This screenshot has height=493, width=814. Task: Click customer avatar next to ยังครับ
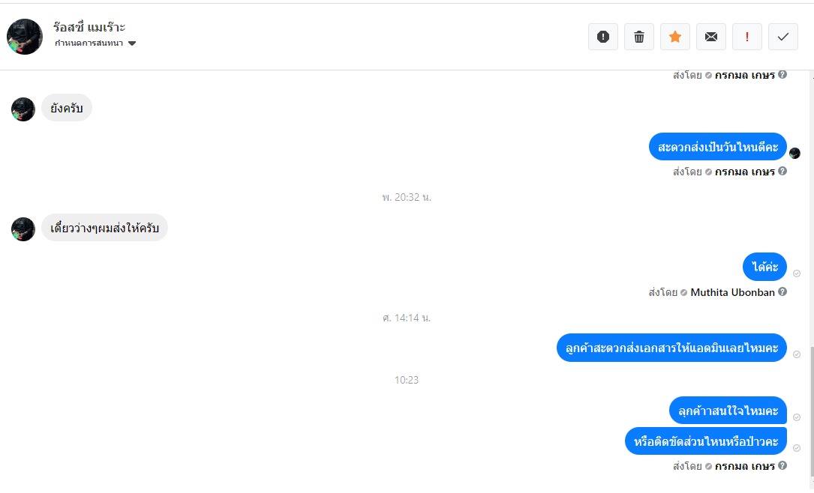(x=23, y=109)
